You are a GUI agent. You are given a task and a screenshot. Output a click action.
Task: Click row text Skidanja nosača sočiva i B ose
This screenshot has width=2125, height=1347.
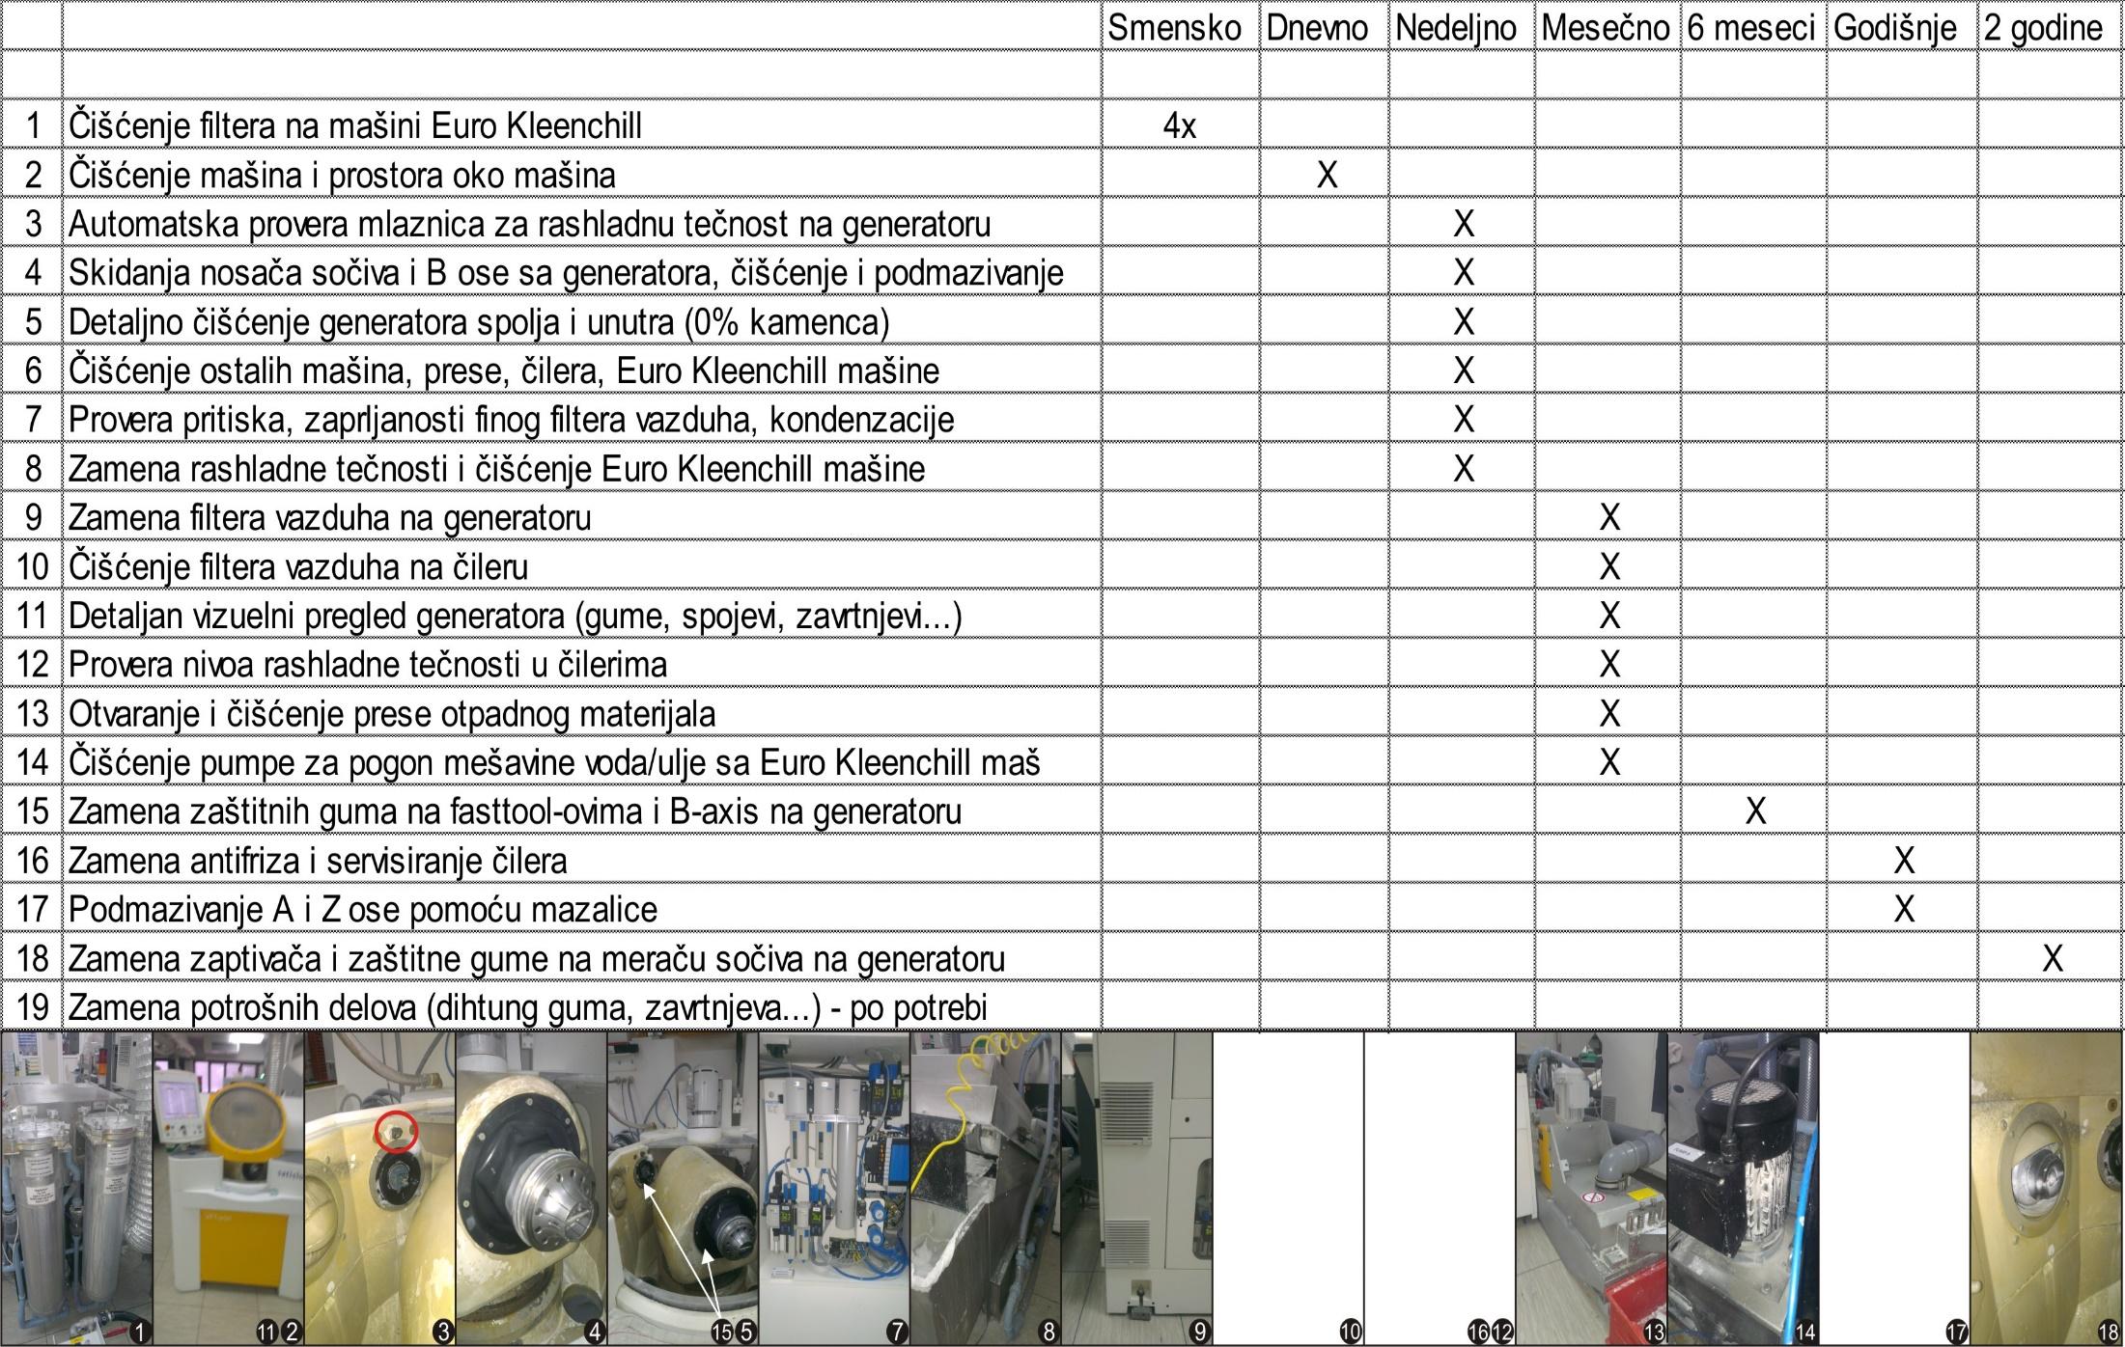pos(566,272)
